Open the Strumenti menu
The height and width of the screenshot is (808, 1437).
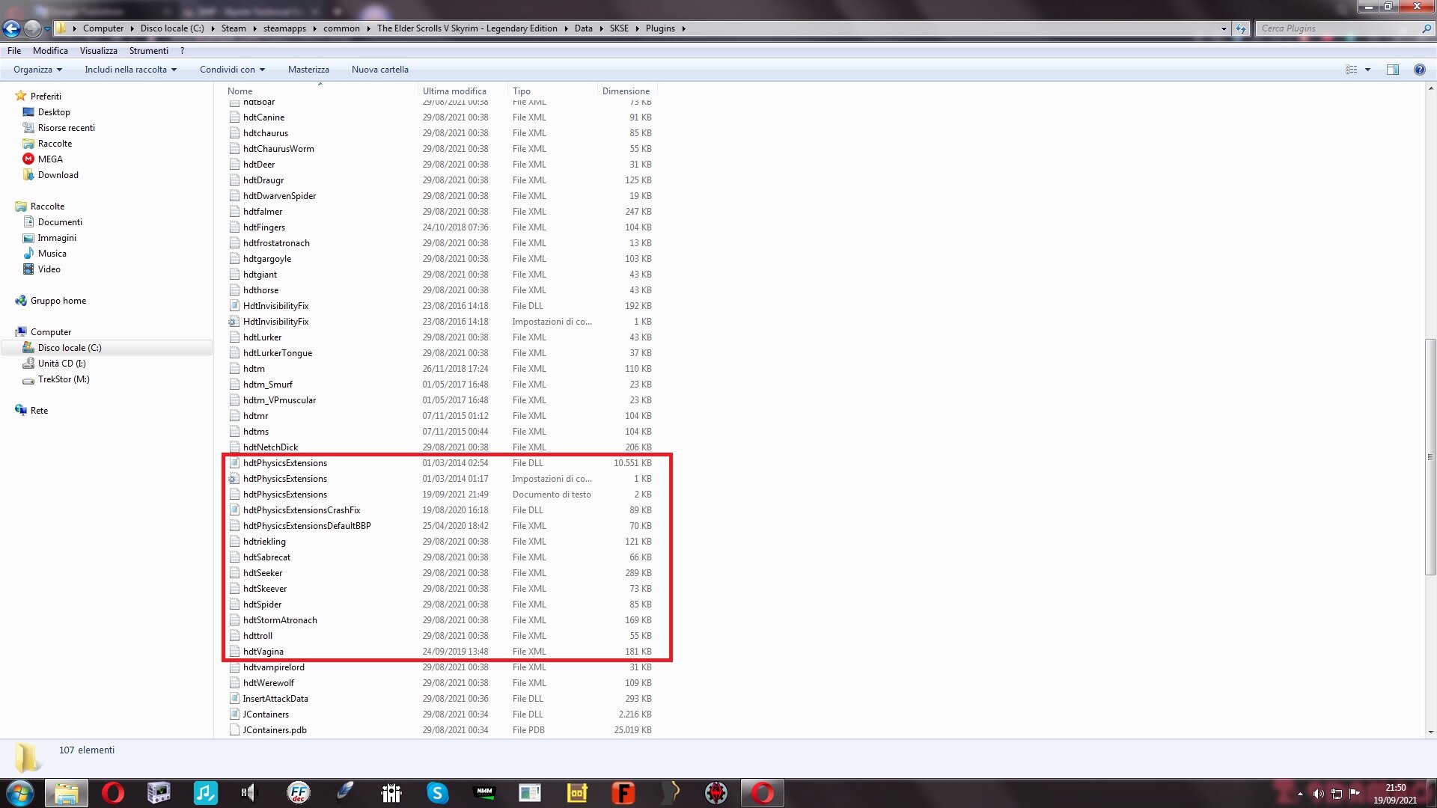click(x=148, y=51)
